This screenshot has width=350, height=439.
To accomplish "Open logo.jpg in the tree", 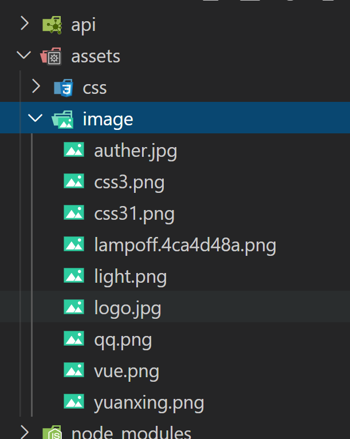I will point(128,309).
